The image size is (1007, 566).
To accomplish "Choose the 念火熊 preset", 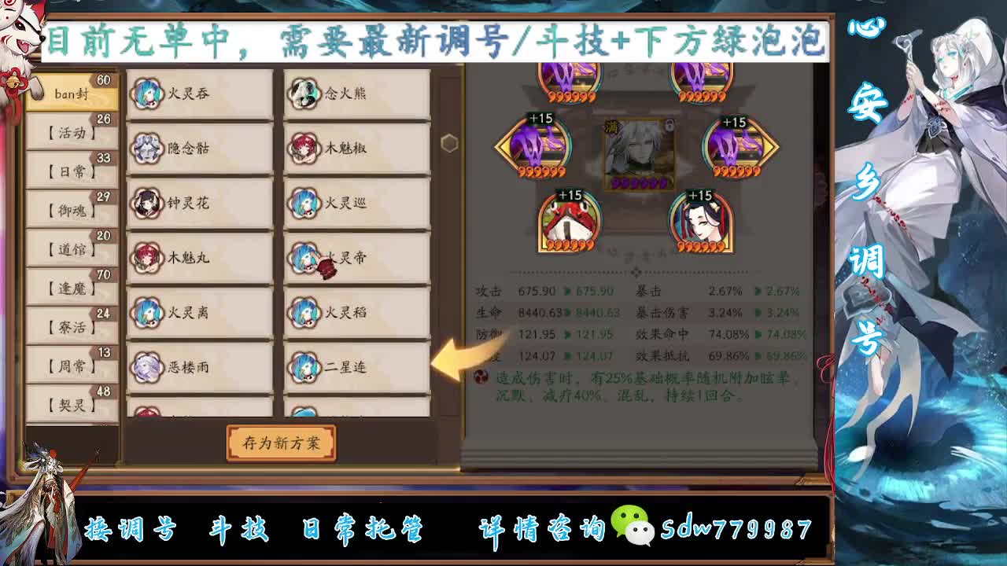I will [357, 94].
